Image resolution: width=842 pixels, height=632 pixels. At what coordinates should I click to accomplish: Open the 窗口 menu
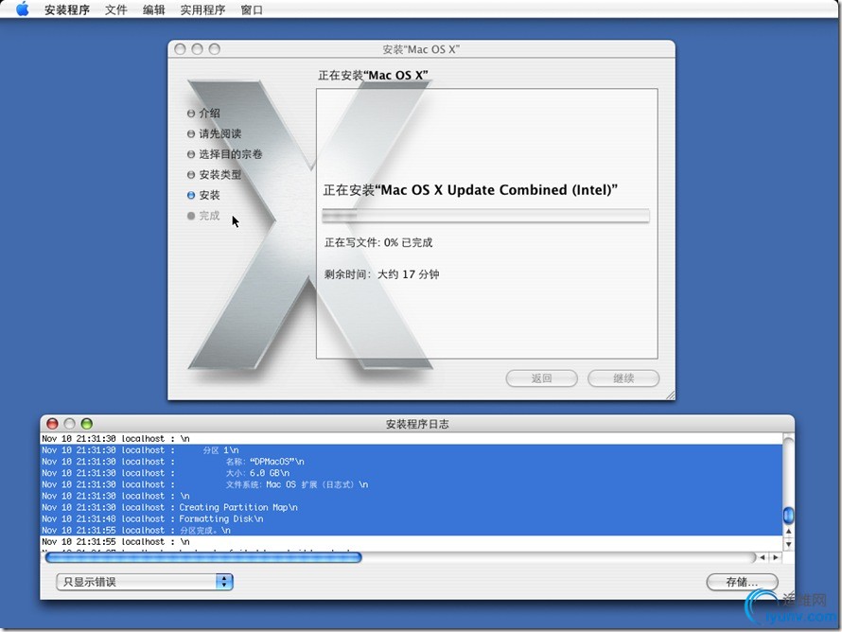coord(252,10)
